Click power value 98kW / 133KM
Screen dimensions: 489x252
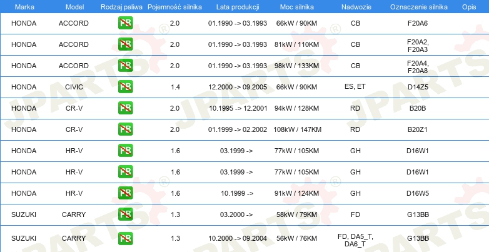(x=296, y=66)
